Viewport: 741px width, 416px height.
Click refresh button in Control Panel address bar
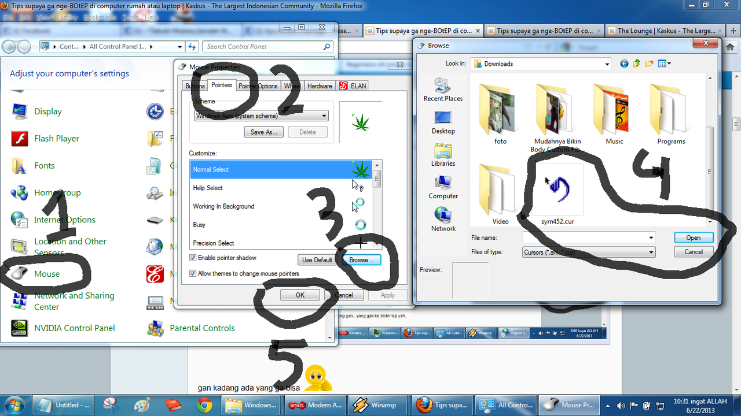click(193, 47)
